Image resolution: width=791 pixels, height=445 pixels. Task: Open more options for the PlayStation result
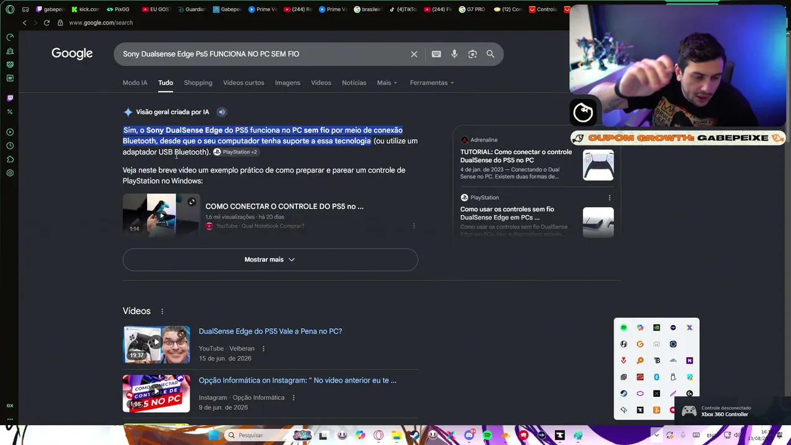point(609,198)
